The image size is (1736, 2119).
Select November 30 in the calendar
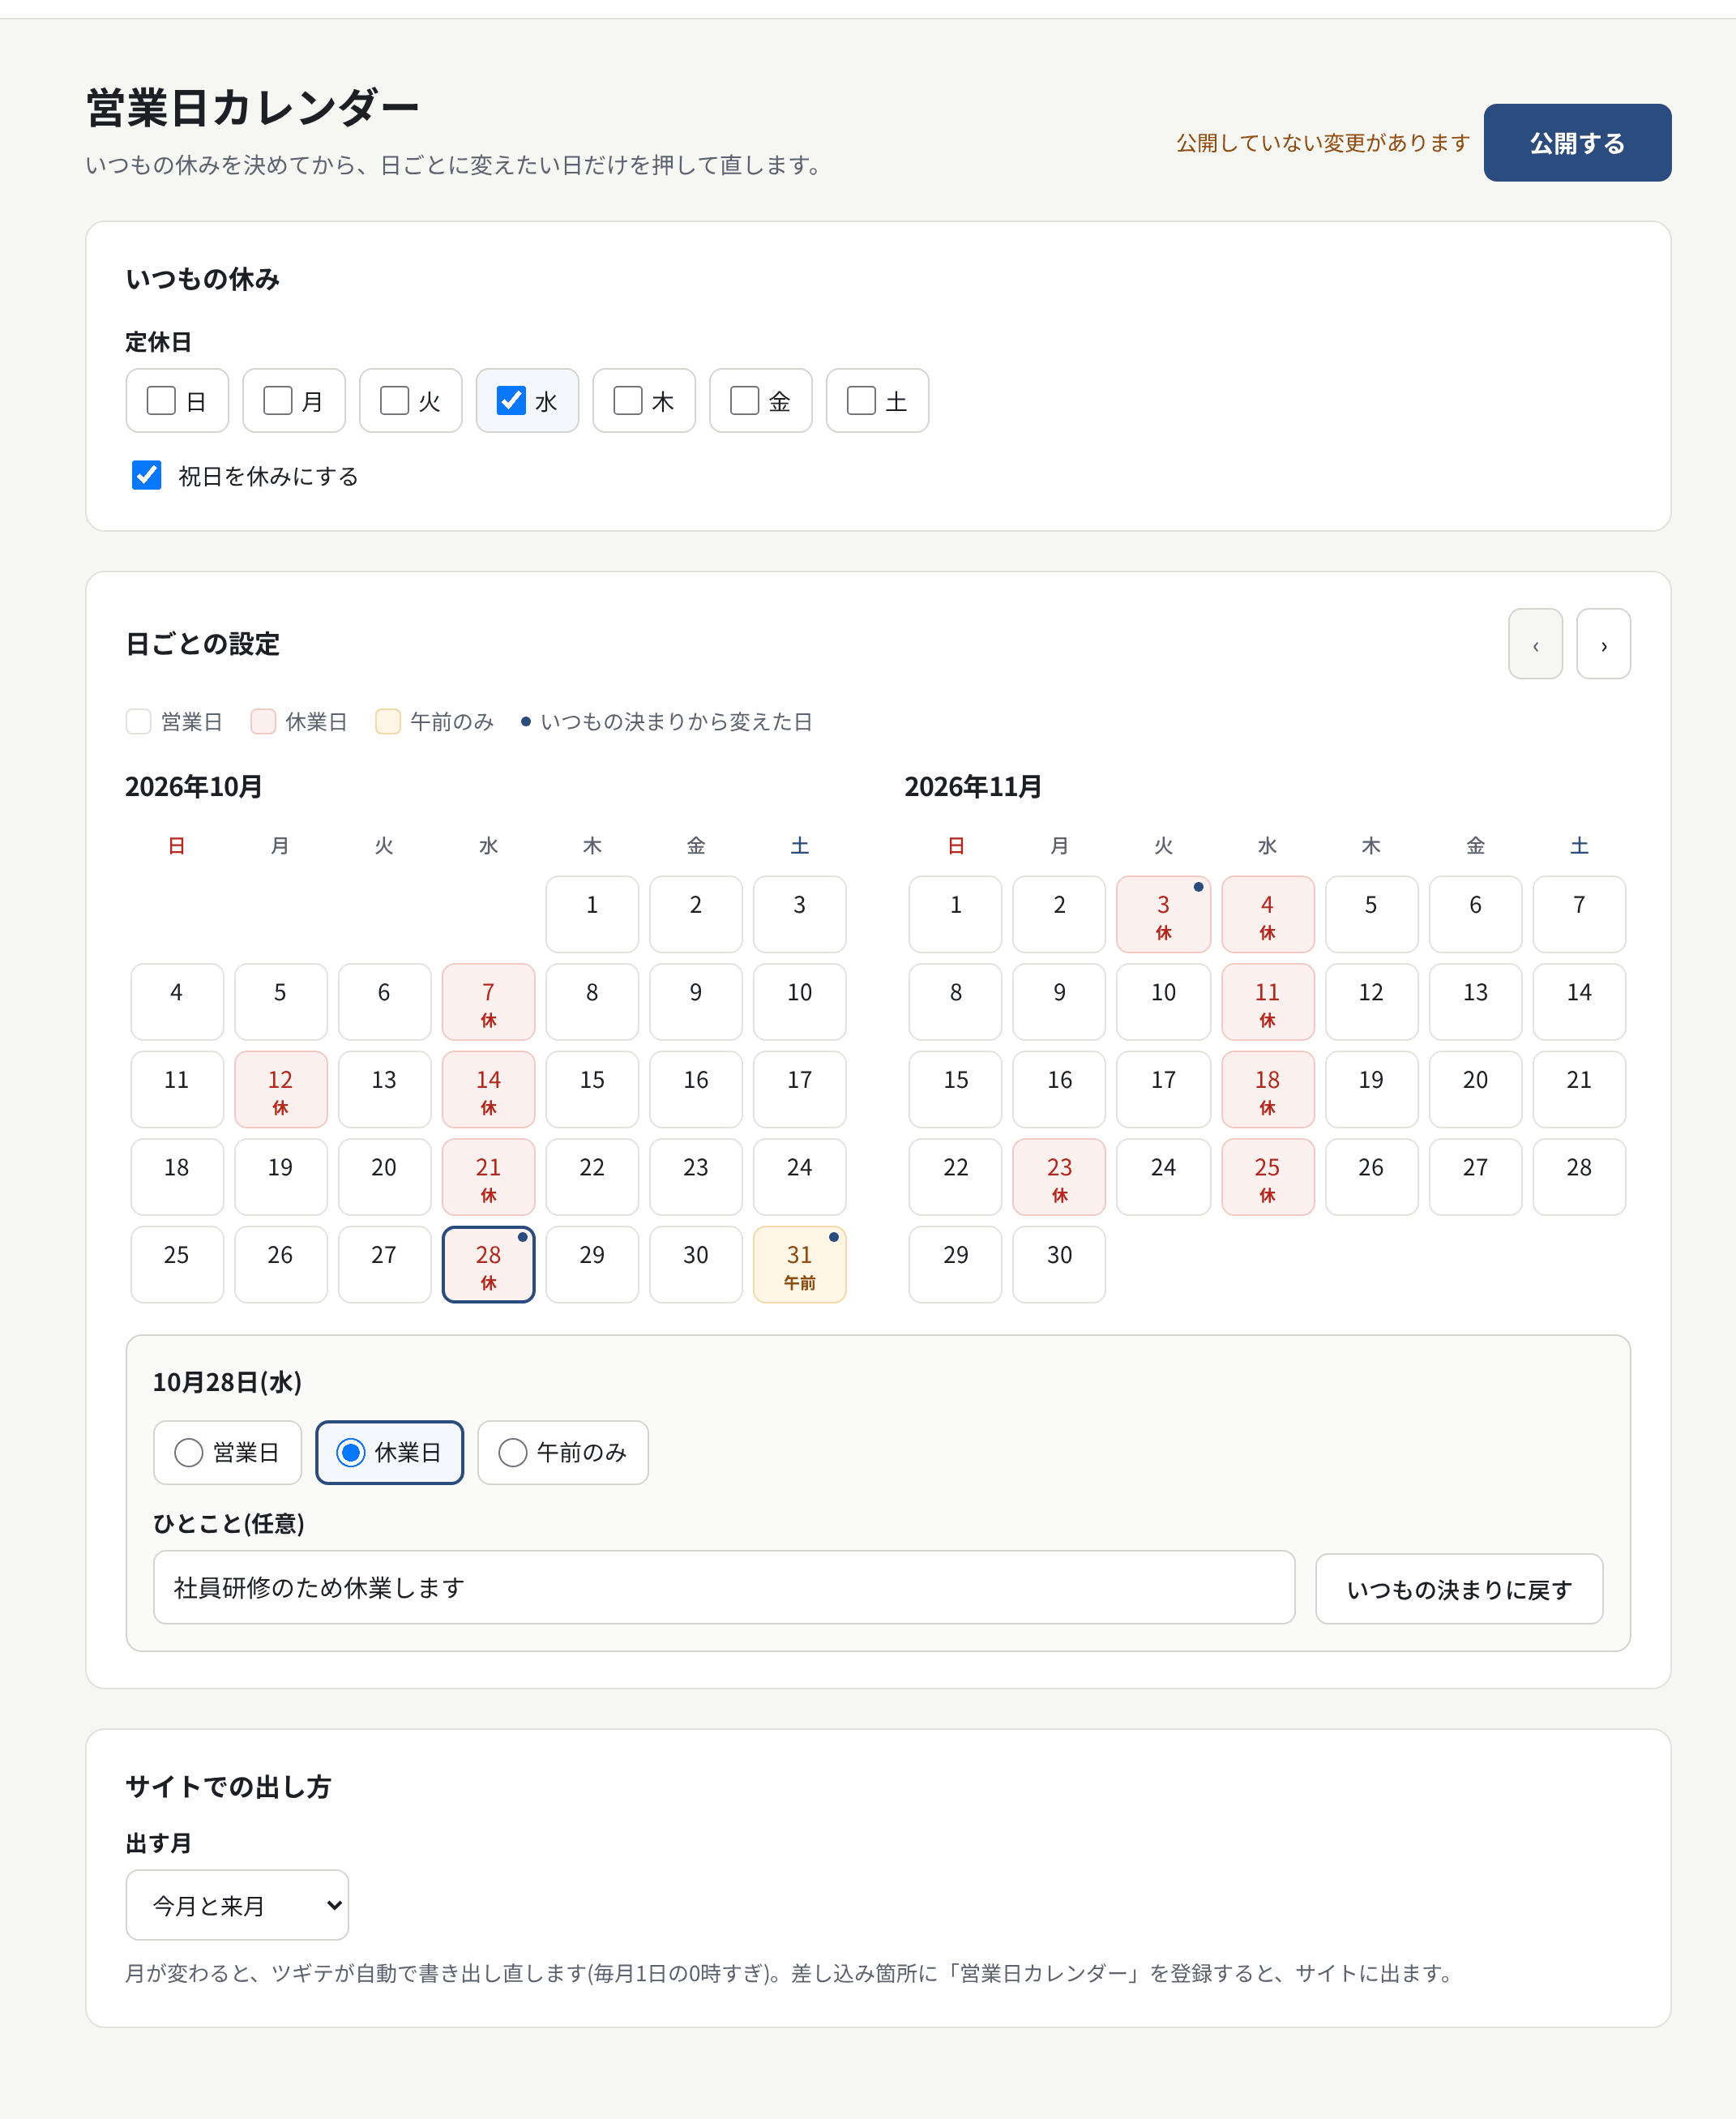[1059, 1265]
